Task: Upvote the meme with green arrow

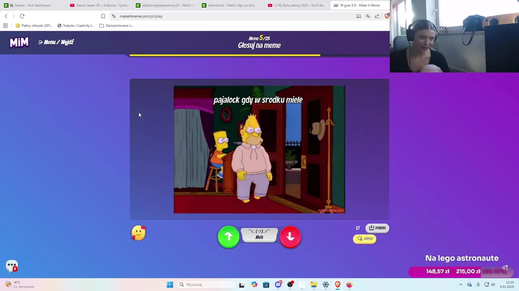Action: point(229,236)
